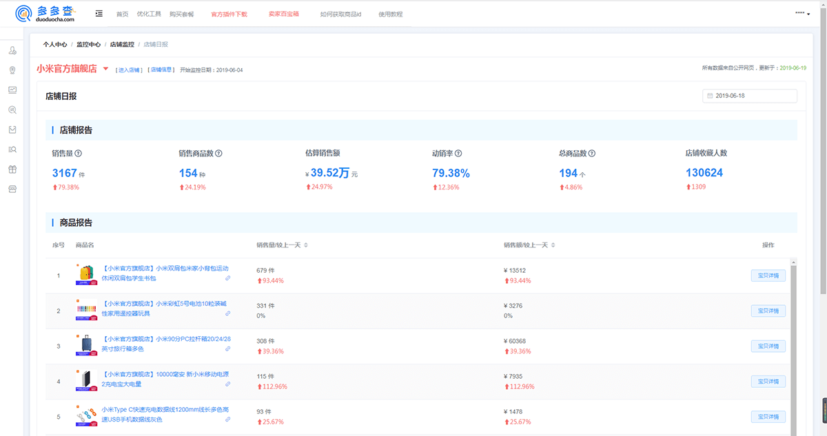Sort by 销售额/较上一天 column
827x436 pixels.
(553, 245)
